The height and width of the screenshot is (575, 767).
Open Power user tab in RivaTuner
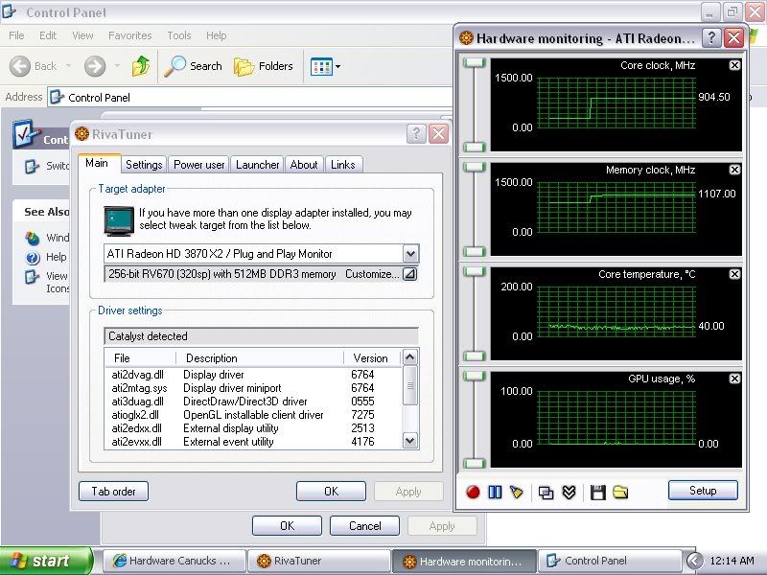coord(199,165)
